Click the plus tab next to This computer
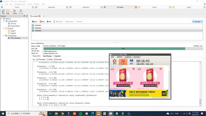This screenshot has width=206, height=116. click(x=44, y=16)
